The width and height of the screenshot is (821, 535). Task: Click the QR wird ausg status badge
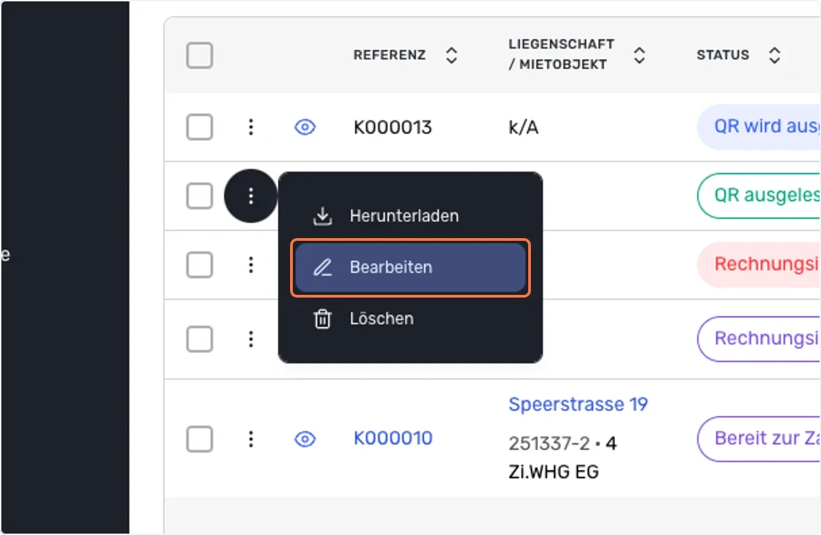(759, 127)
